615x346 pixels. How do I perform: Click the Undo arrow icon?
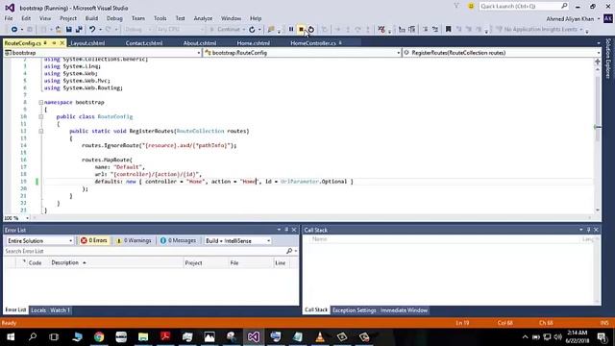tap(92, 30)
